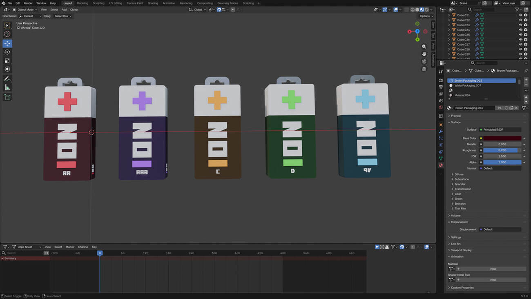531x299 pixels.
Task: Open the Object Mode dropdown
Action: (x=25, y=9)
